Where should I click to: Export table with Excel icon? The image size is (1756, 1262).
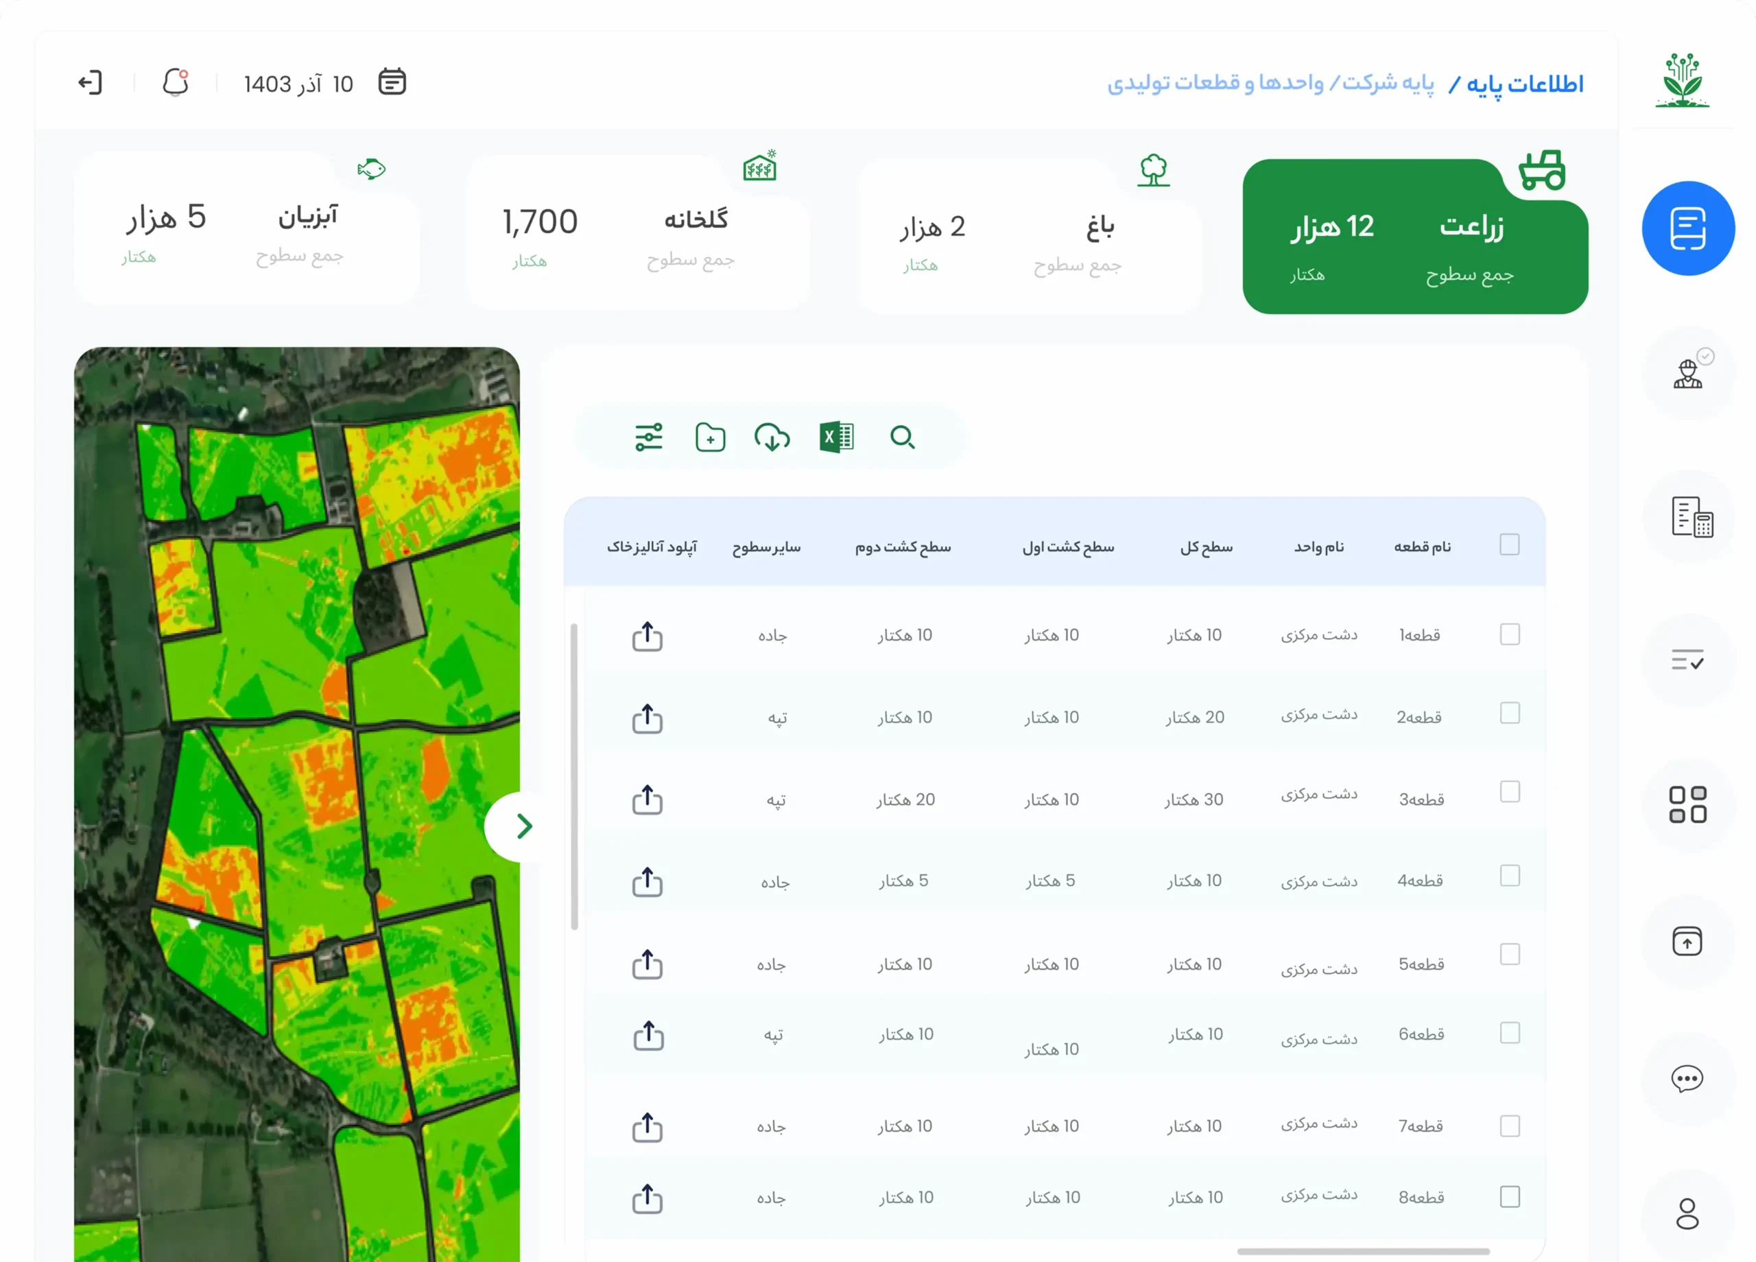coord(836,438)
